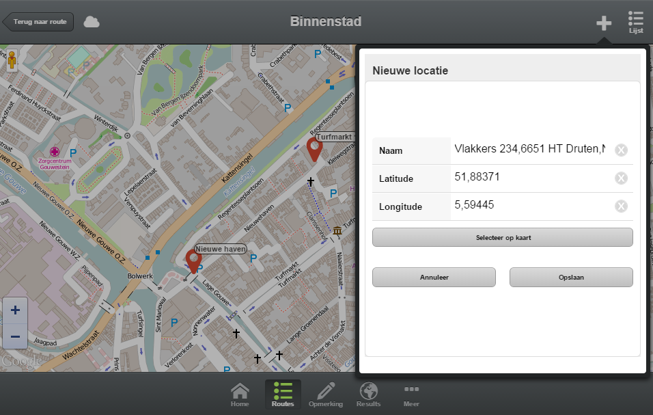Select the Street View pegman icon
The height and width of the screenshot is (415, 653).
(x=12, y=60)
